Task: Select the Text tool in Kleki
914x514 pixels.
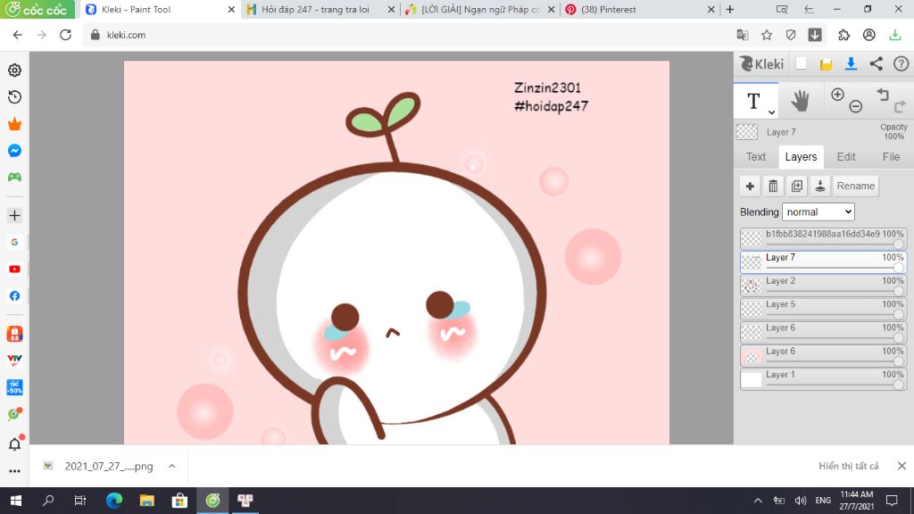Action: click(x=753, y=101)
